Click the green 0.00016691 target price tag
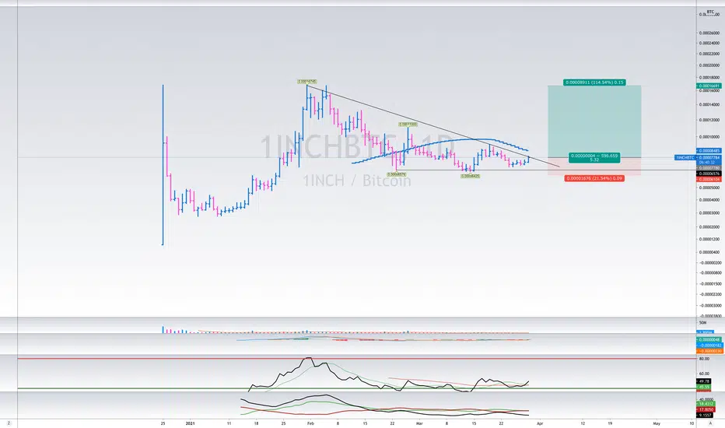The image size is (725, 428). tap(709, 86)
